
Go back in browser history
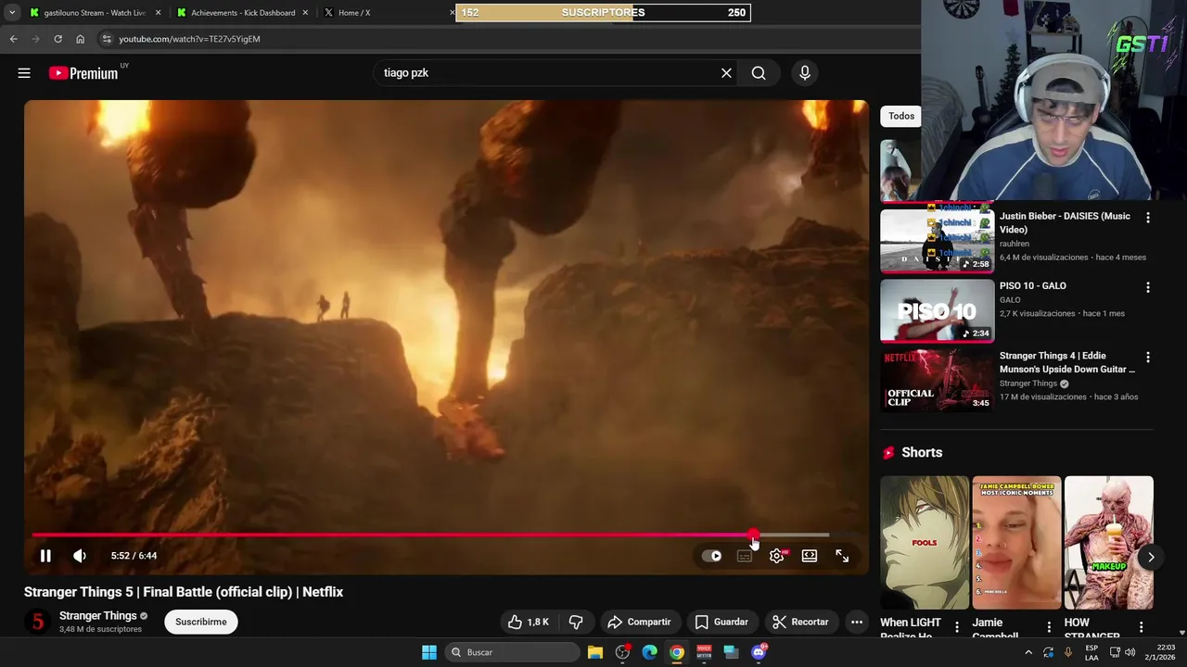click(x=13, y=39)
